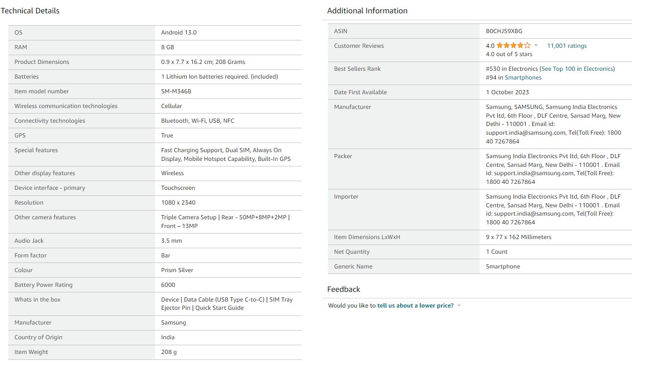Select 'Bluetooth, Wi-Fi, USB, NFC' connectivity value

[198, 121]
